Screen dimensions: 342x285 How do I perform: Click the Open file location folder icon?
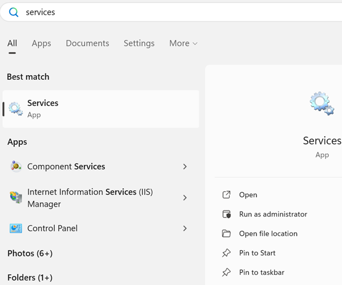pyautogui.click(x=226, y=234)
